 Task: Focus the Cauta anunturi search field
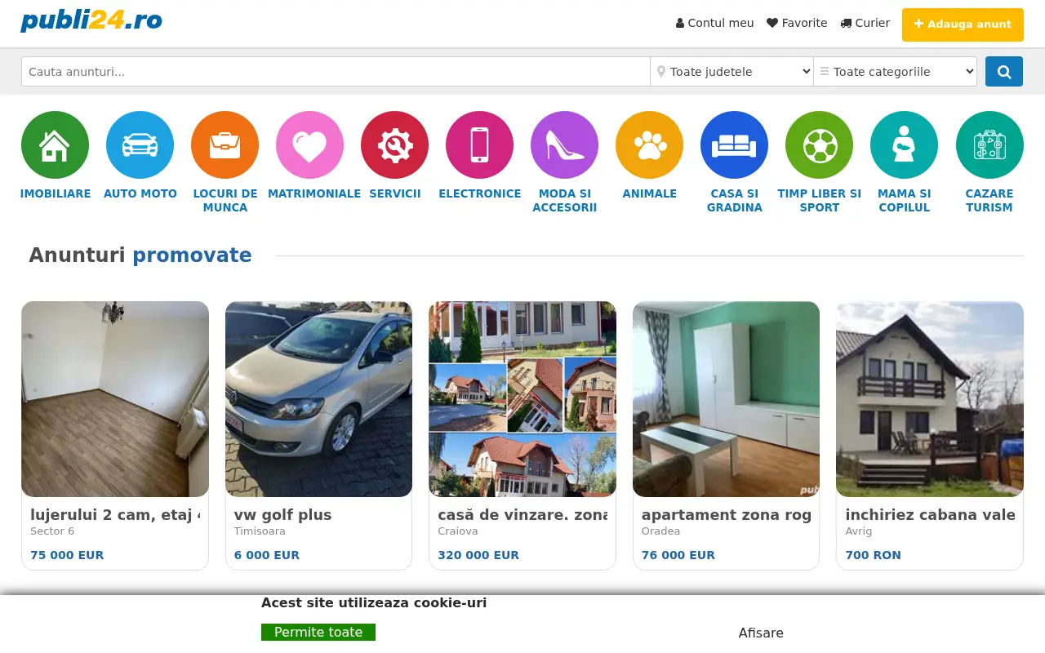click(336, 72)
